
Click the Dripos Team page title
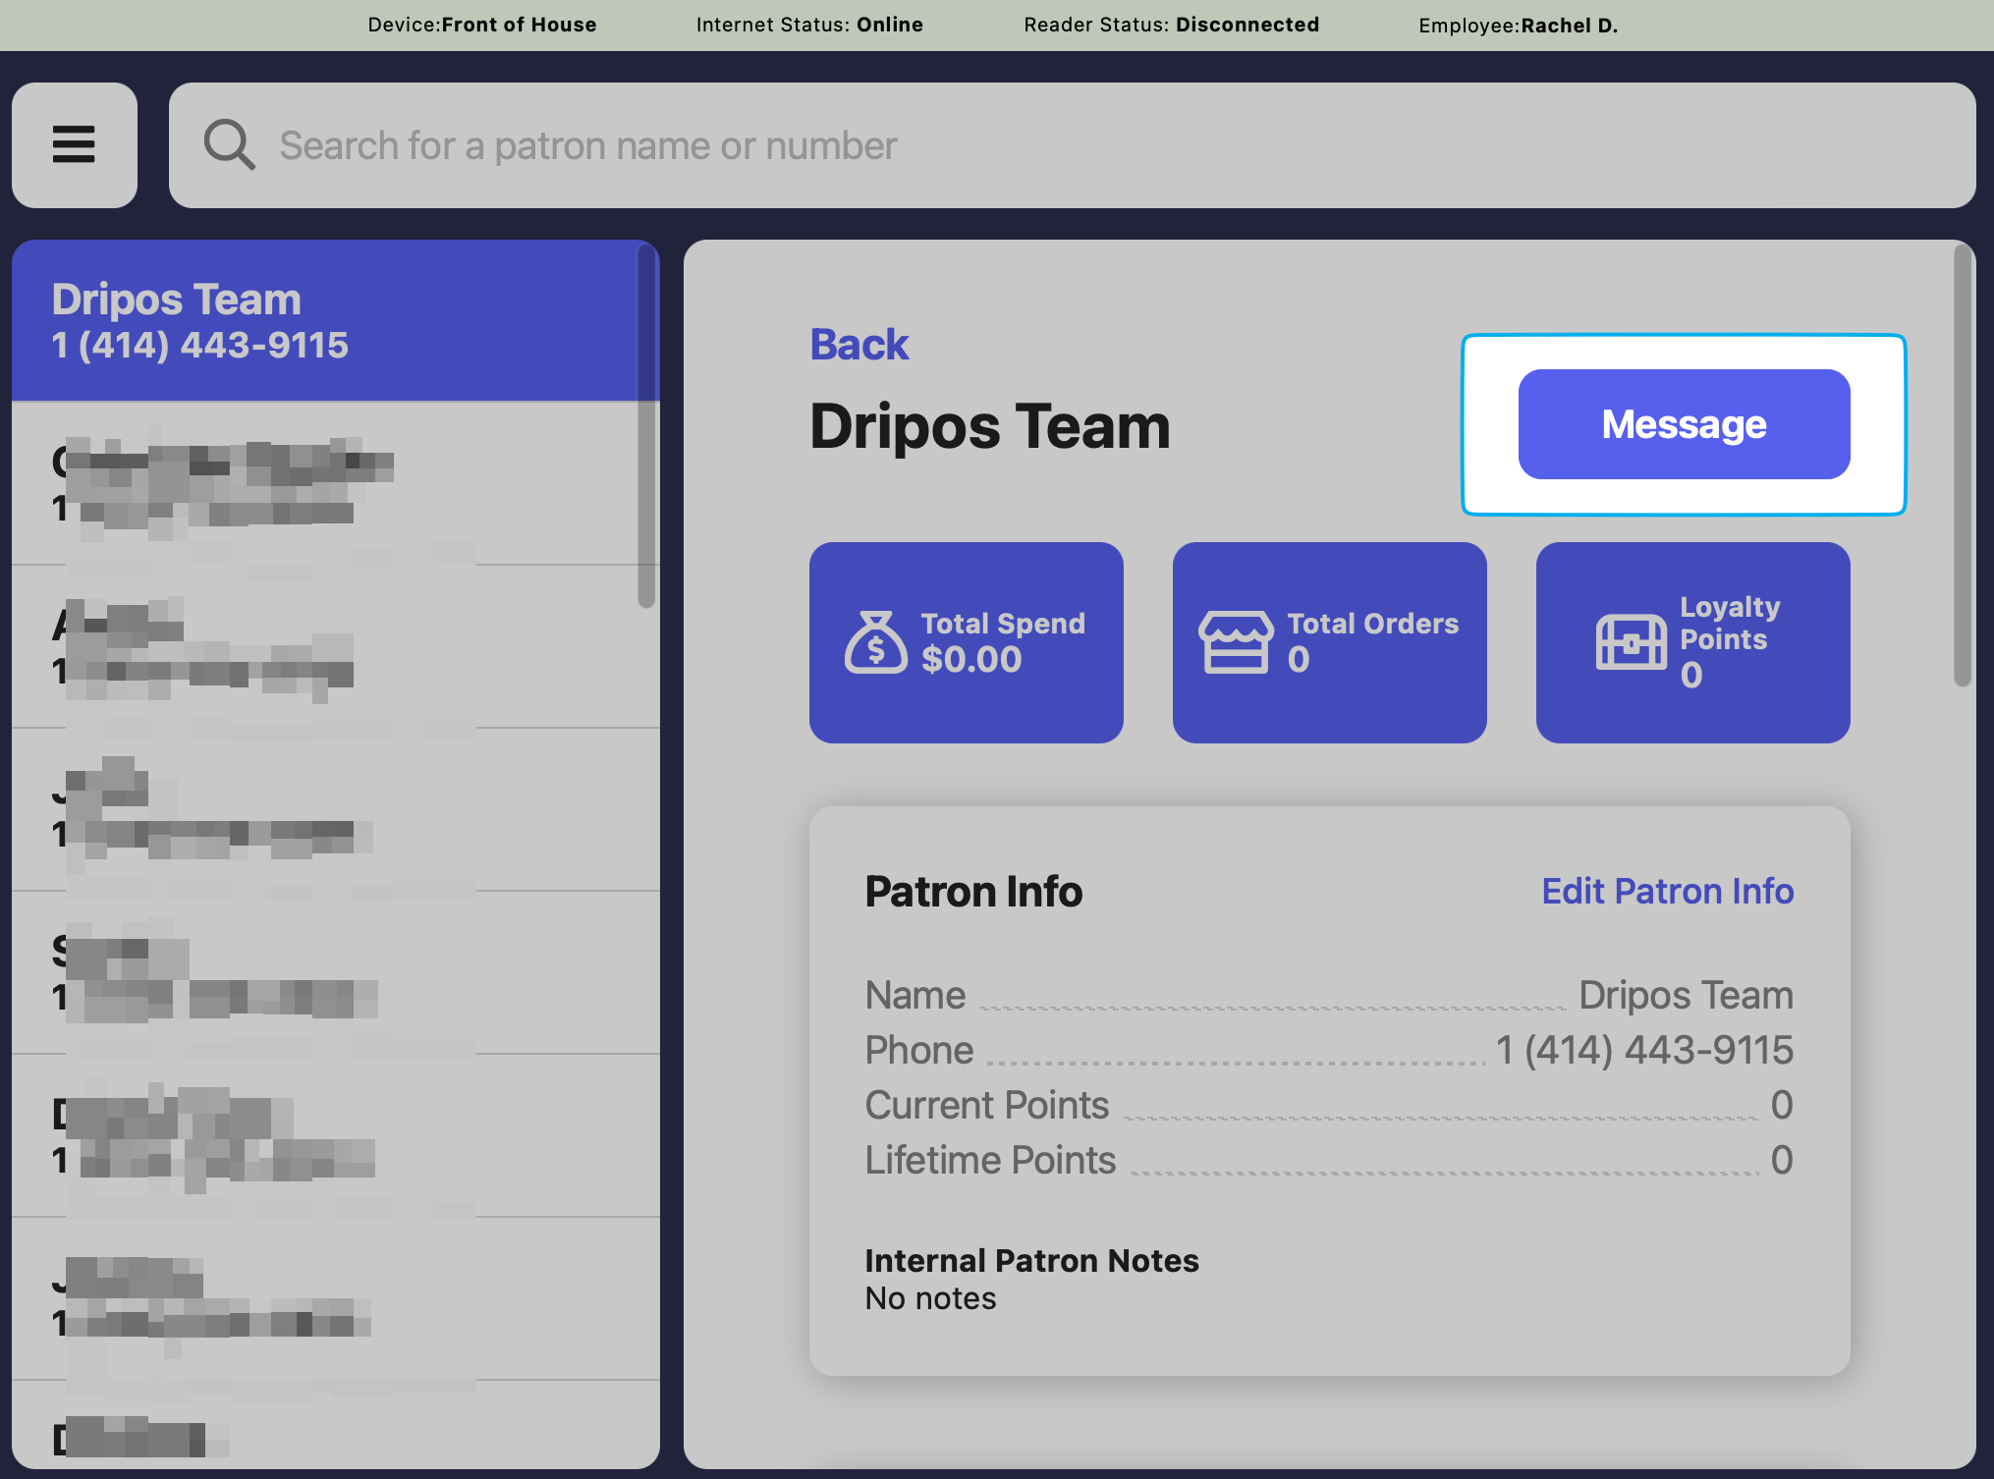(990, 427)
